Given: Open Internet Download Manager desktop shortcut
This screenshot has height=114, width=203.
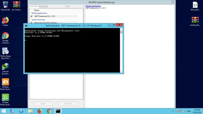Looking at the screenshot, I should (5, 69).
